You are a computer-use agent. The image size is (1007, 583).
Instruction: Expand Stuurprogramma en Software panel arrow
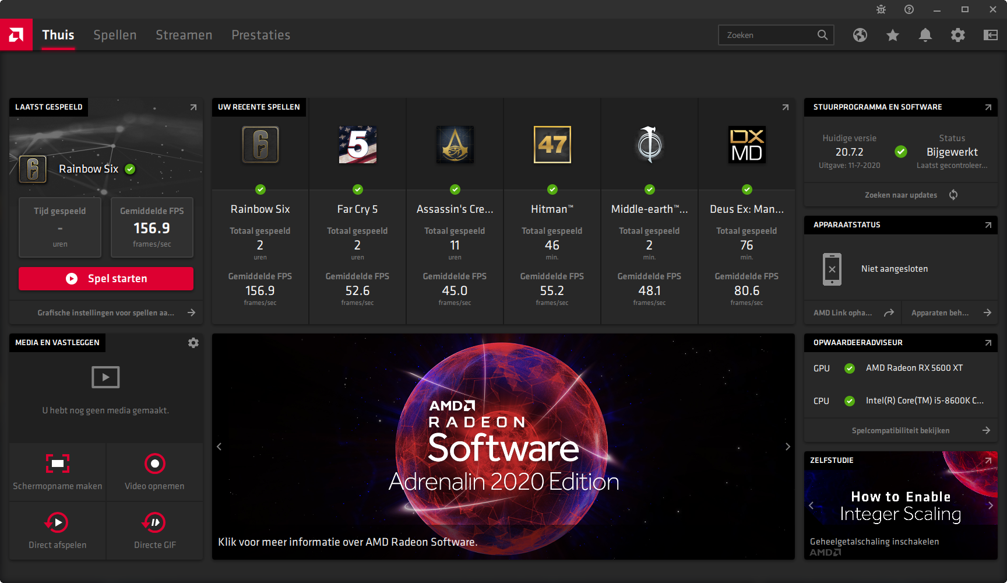[x=988, y=107]
